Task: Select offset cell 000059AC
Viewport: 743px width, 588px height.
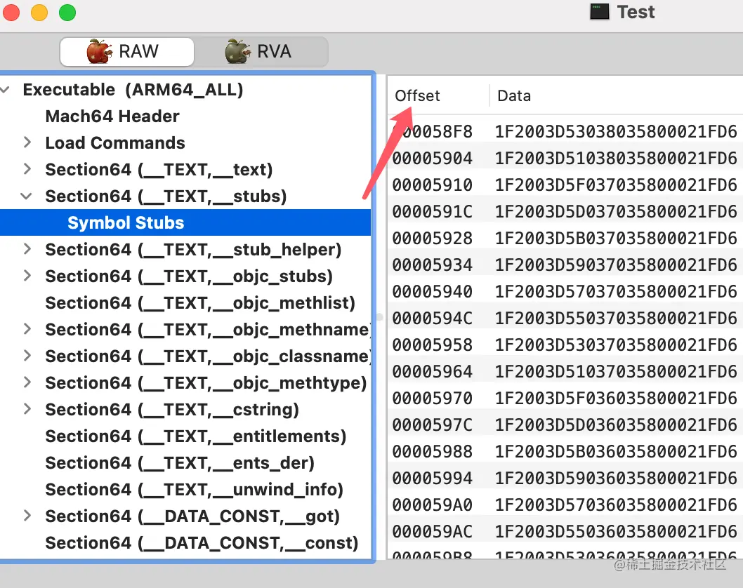Action: pos(432,532)
